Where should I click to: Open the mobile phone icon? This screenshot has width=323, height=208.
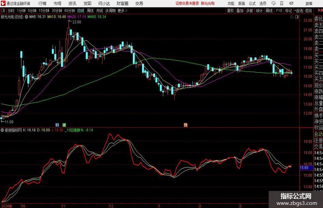281,3
